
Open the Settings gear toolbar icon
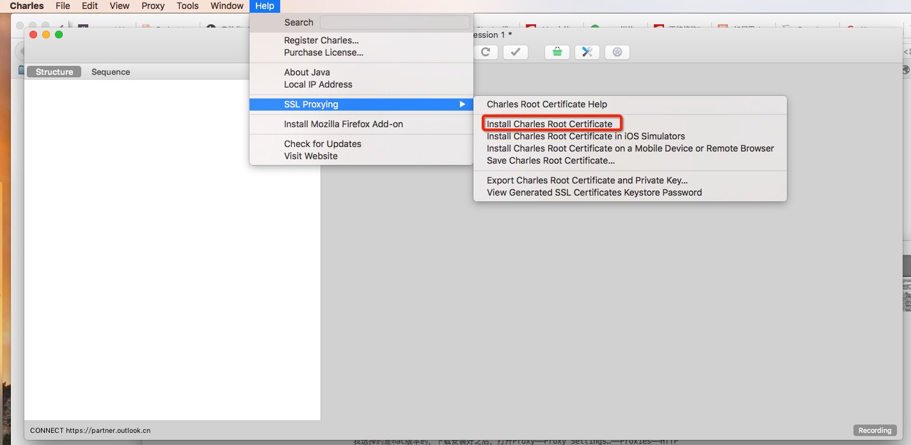click(x=617, y=52)
